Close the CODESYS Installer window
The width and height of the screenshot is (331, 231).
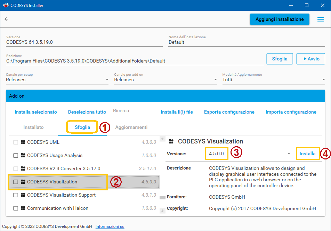[323, 5]
